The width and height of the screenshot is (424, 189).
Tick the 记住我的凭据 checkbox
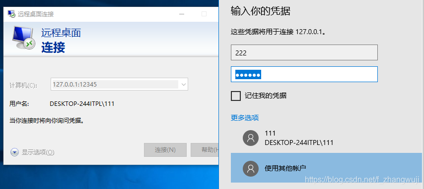pos(236,95)
